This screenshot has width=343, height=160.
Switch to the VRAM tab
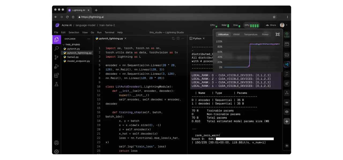[236, 34]
